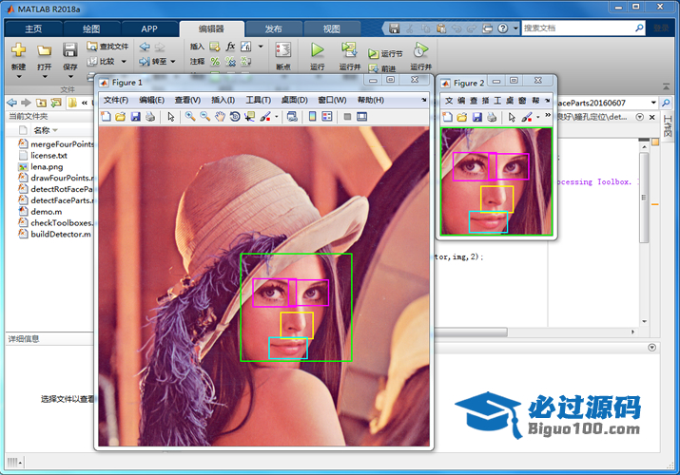Expand the 新建 dropdown arrow
The height and width of the screenshot is (475, 680).
tap(19, 77)
